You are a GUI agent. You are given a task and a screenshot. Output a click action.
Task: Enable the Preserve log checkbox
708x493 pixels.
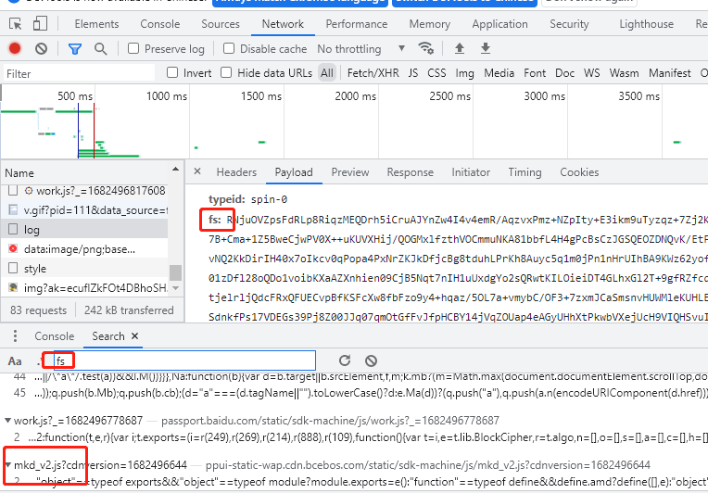pyautogui.click(x=134, y=48)
